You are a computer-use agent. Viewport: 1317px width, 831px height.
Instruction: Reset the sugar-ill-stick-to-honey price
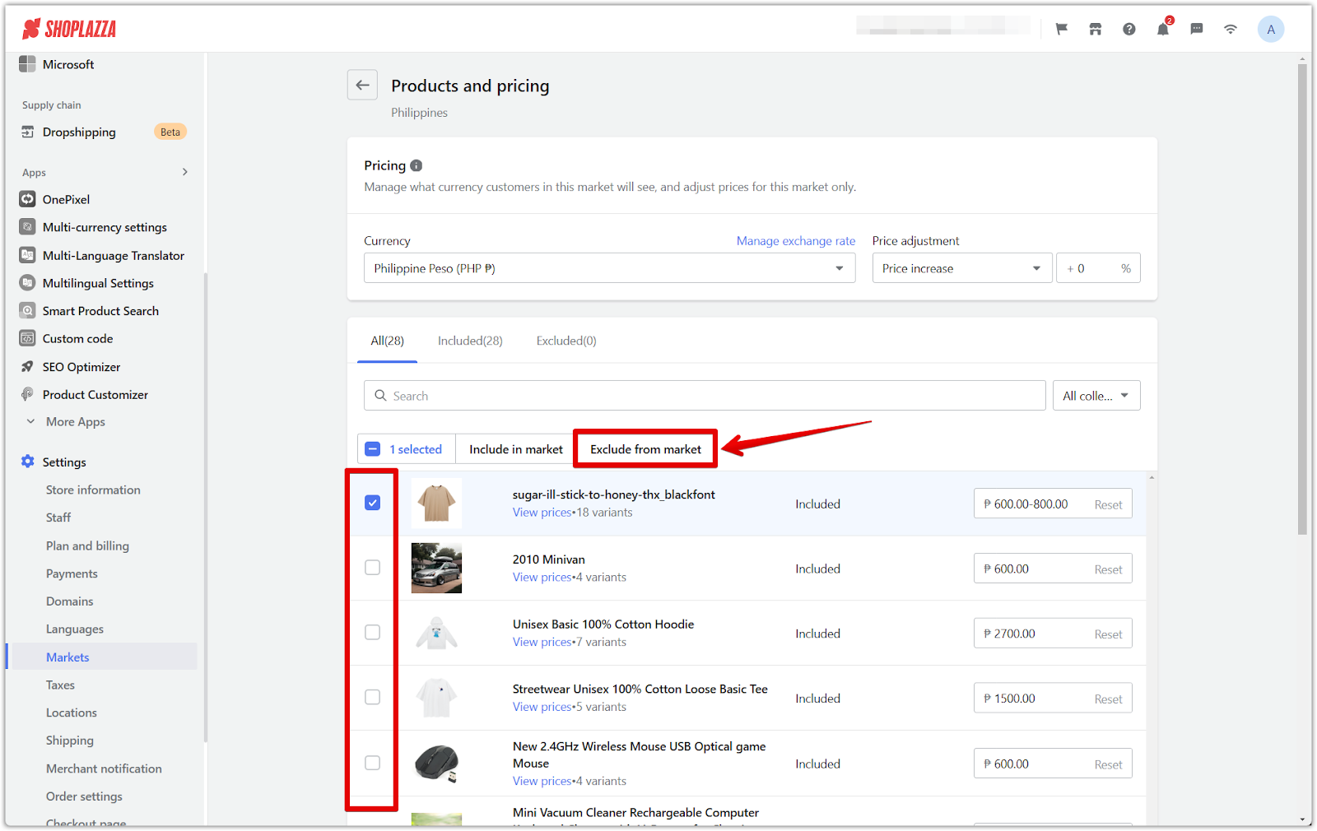(1108, 505)
